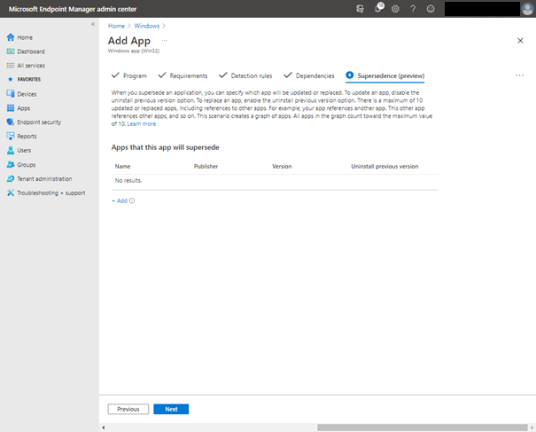Click the Next button
This screenshot has height=432, width=536.
coord(171,409)
